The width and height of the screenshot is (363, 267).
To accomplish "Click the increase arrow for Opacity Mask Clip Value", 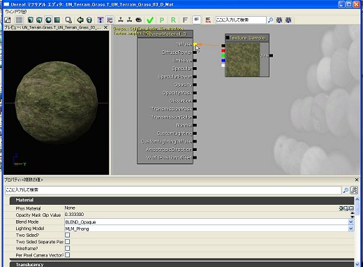I will pos(353,213).
